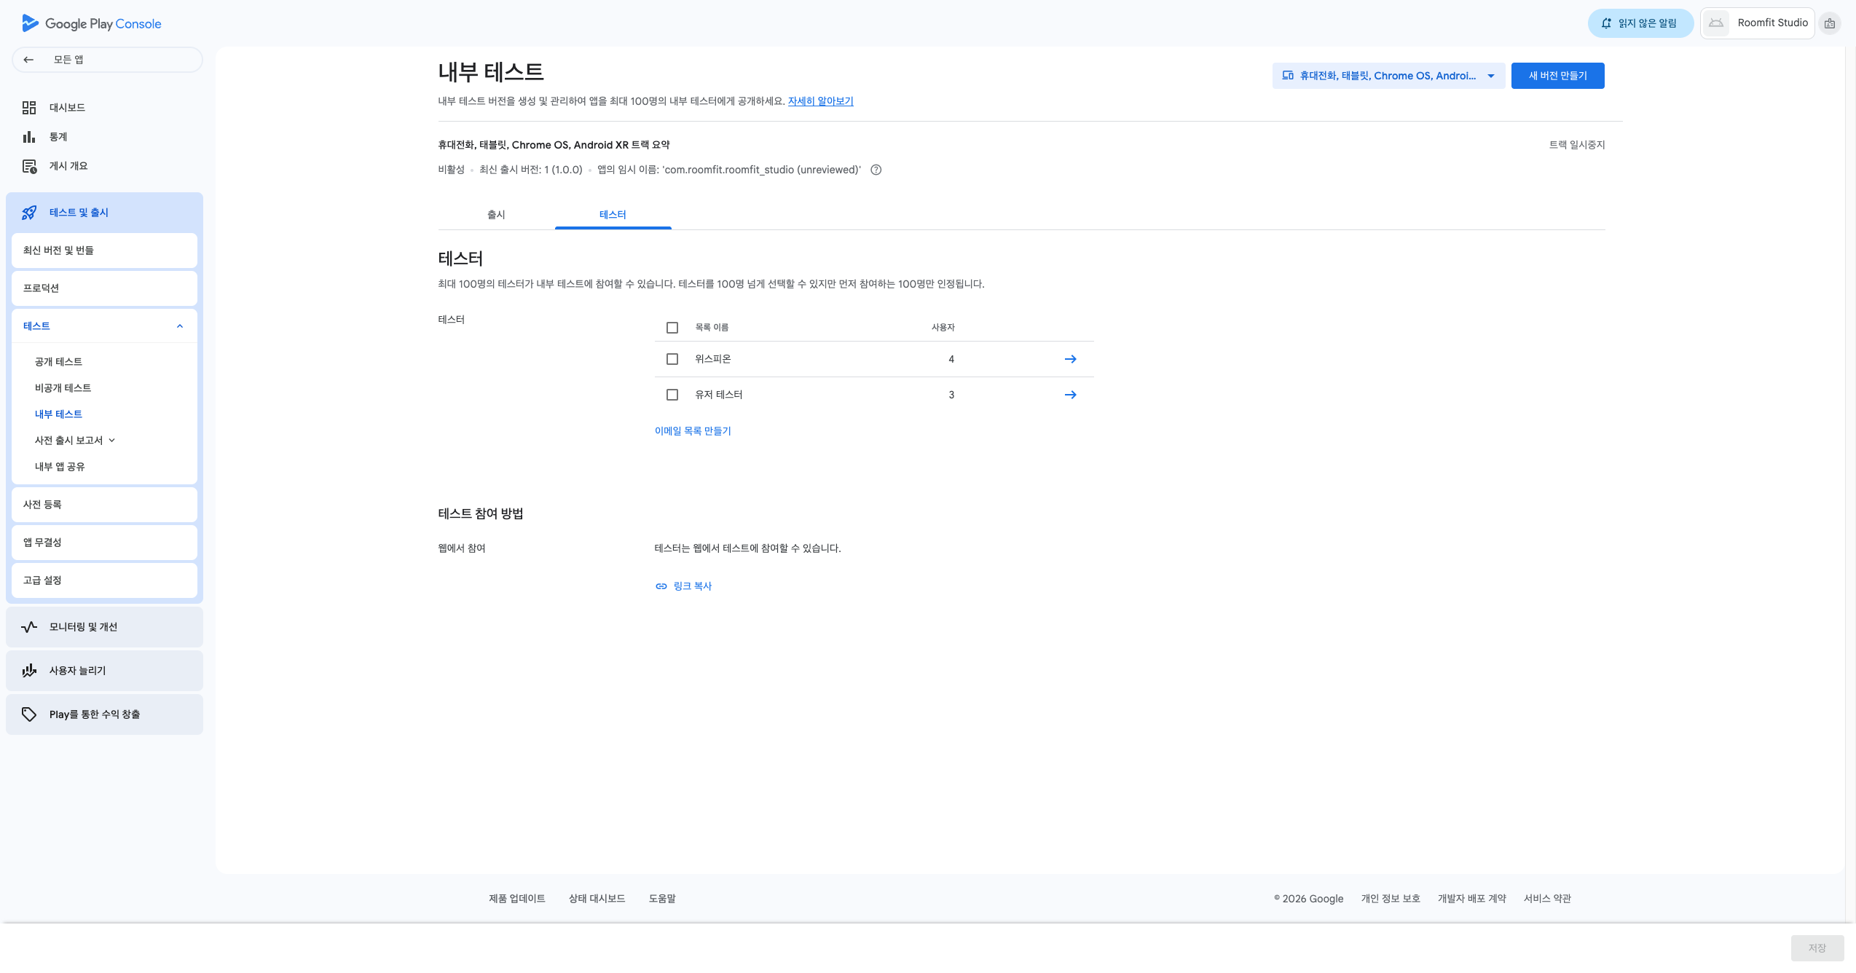Switch to the 출시 tab
Viewport: 1856px width, 973px height.
(496, 215)
